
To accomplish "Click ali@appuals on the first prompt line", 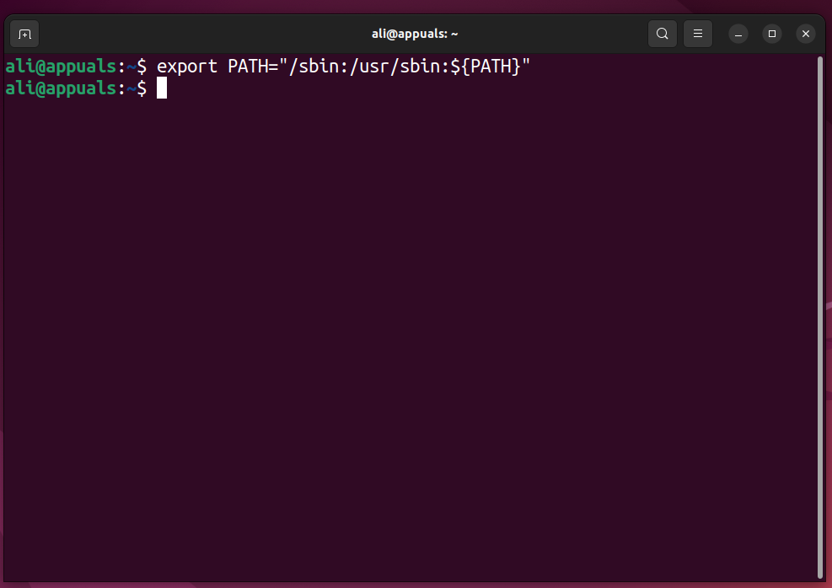I will (61, 66).
